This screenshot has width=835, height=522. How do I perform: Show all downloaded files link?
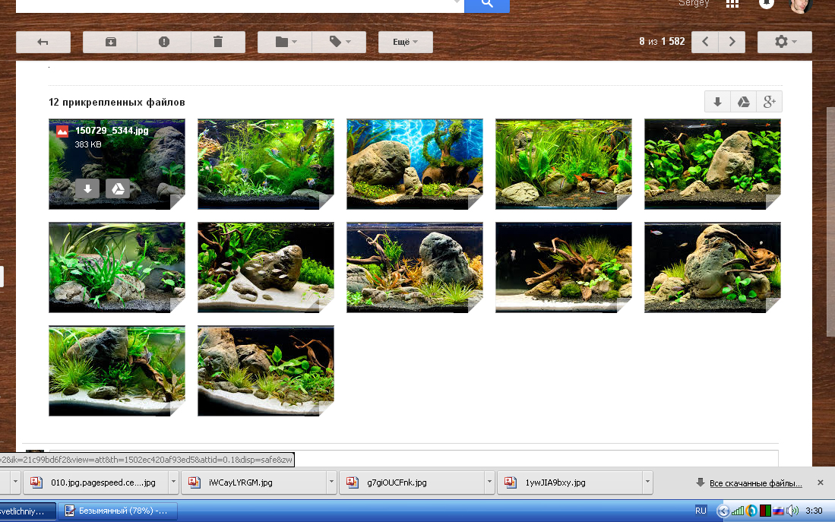755,482
